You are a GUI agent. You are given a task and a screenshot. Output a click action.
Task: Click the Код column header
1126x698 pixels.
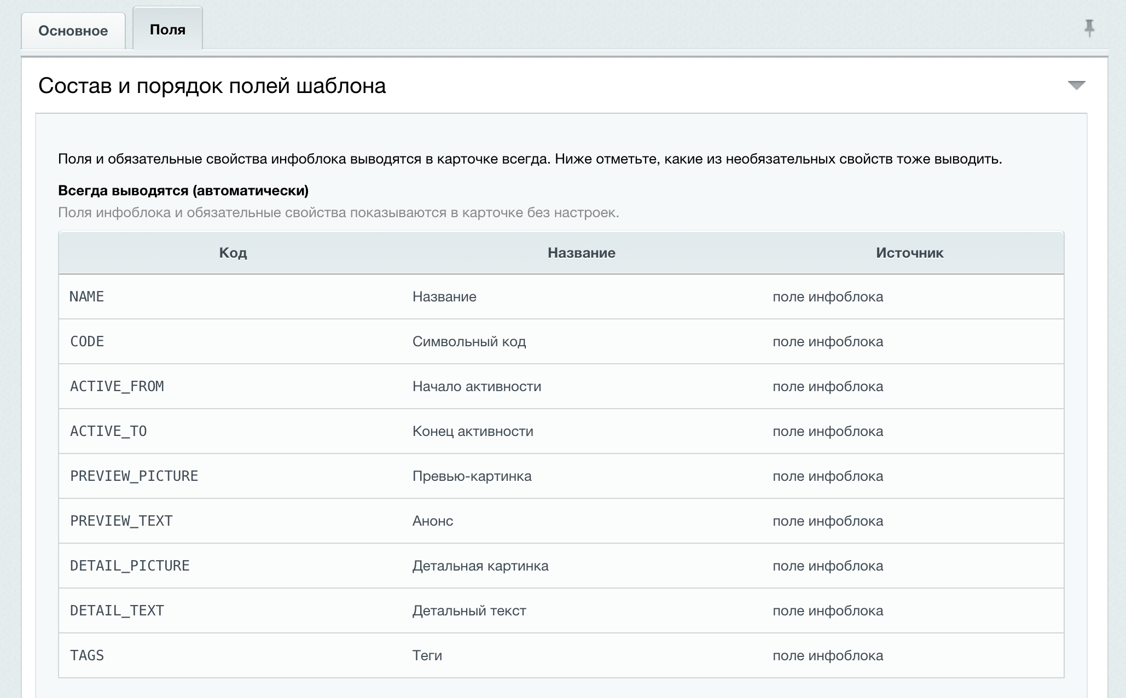point(233,253)
